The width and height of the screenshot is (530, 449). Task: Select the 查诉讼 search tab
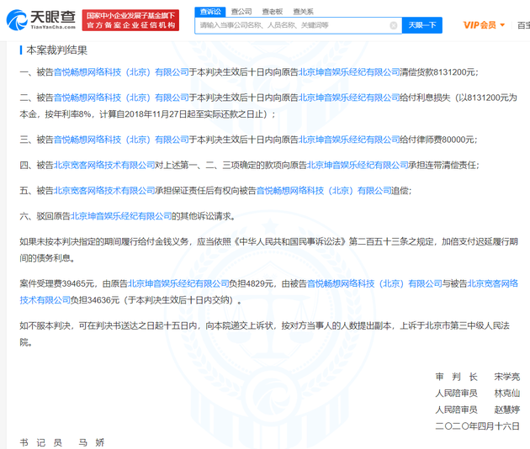[210, 12]
